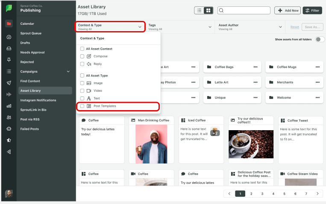Go to page 2
The width and height of the screenshot is (326, 204).
click(251, 194)
